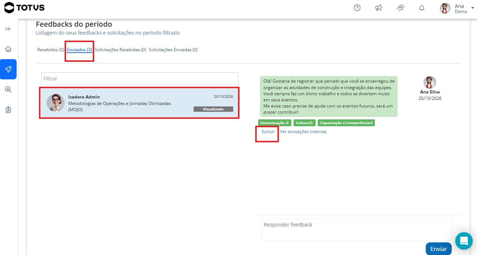477x255 pixels.
Task: Click the Ana Silva name label
Action: [x=430, y=92]
